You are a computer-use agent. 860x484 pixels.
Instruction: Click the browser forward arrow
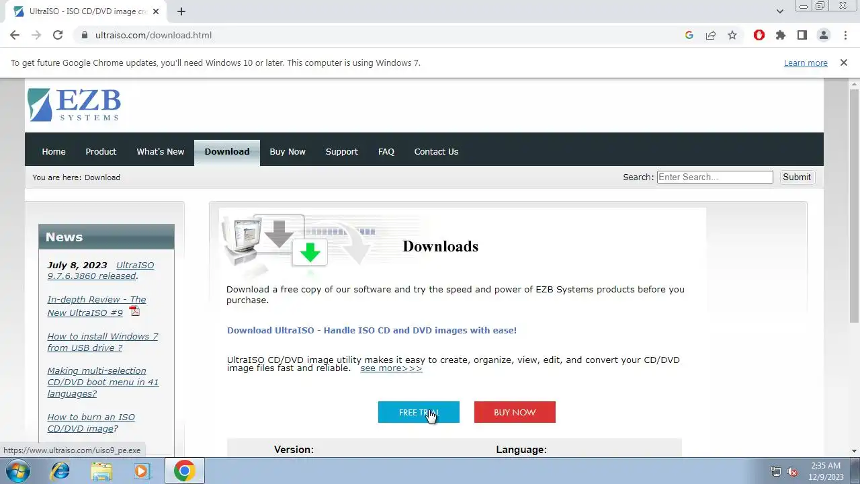pyautogui.click(x=36, y=35)
